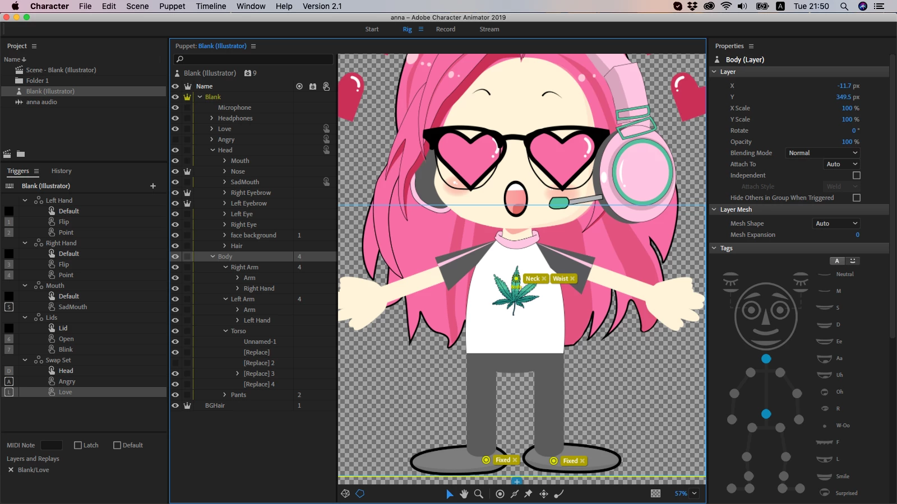Remove the Blank/Love layer from trigger
The image size is (897, 504).
(x=11, y=470)
